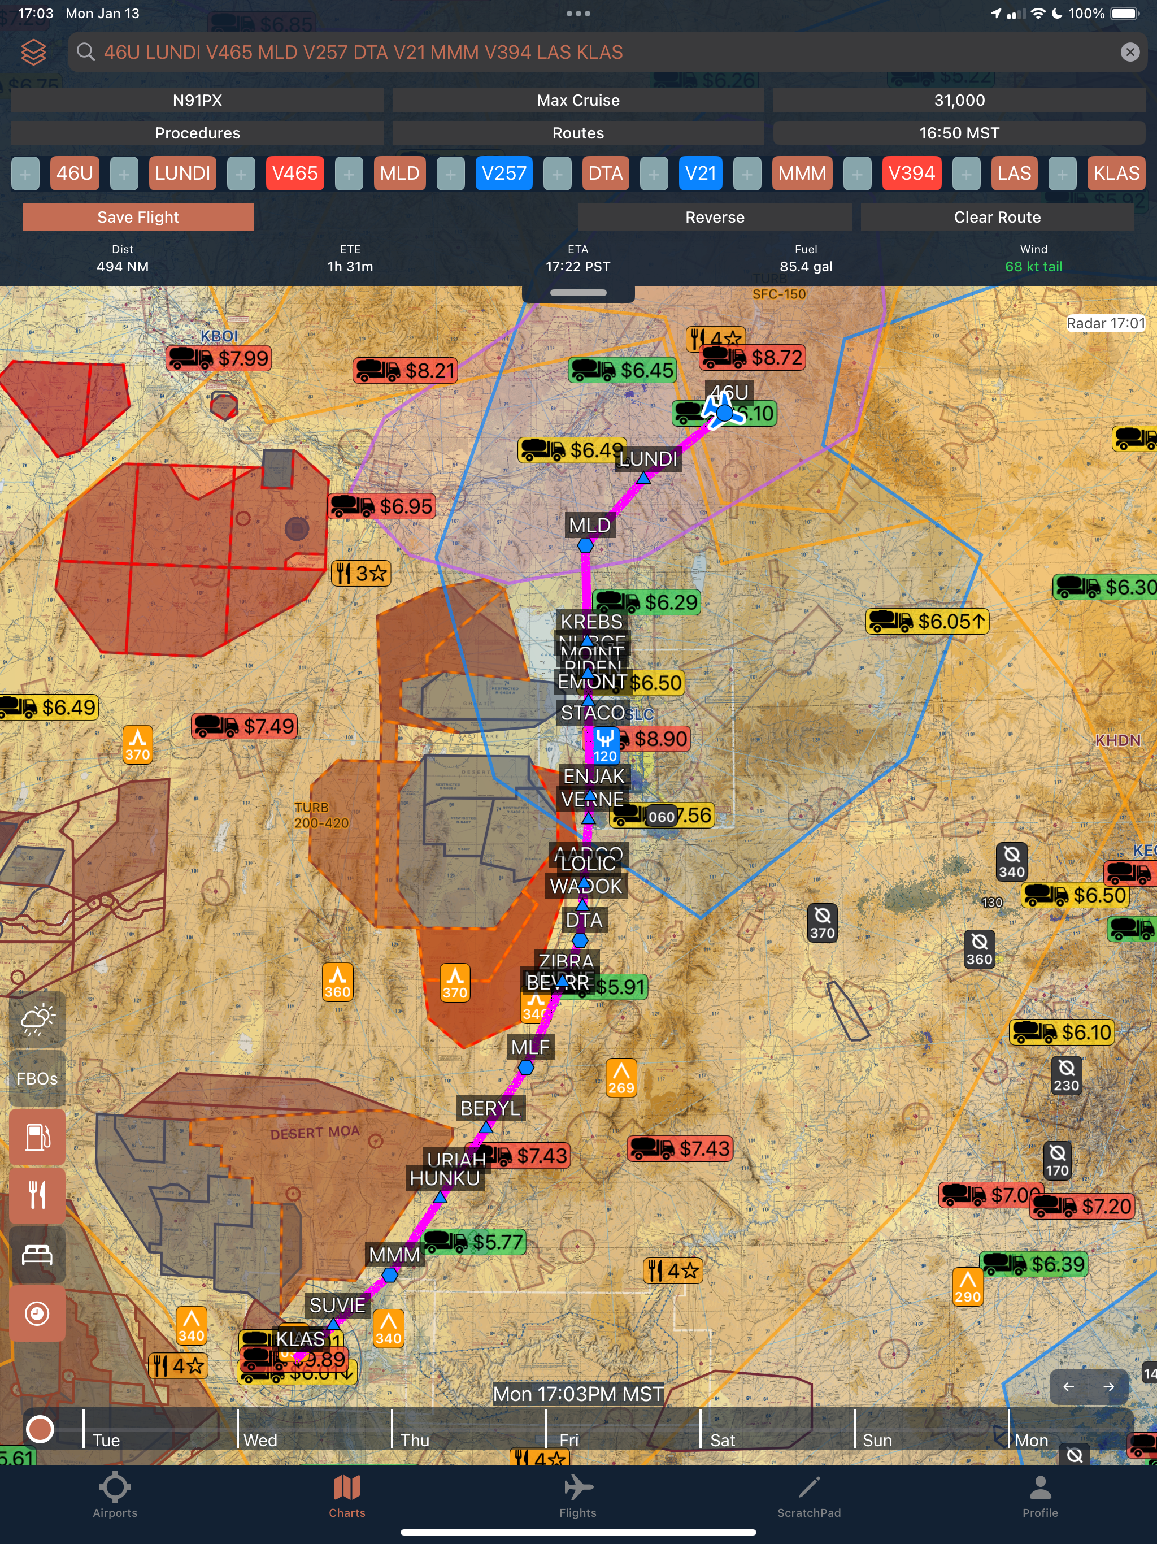This screenshot has width=1157, height=1544.
Task: Switch to the Airports tab
Action: pyautogui.click(x=115, y=1497)
